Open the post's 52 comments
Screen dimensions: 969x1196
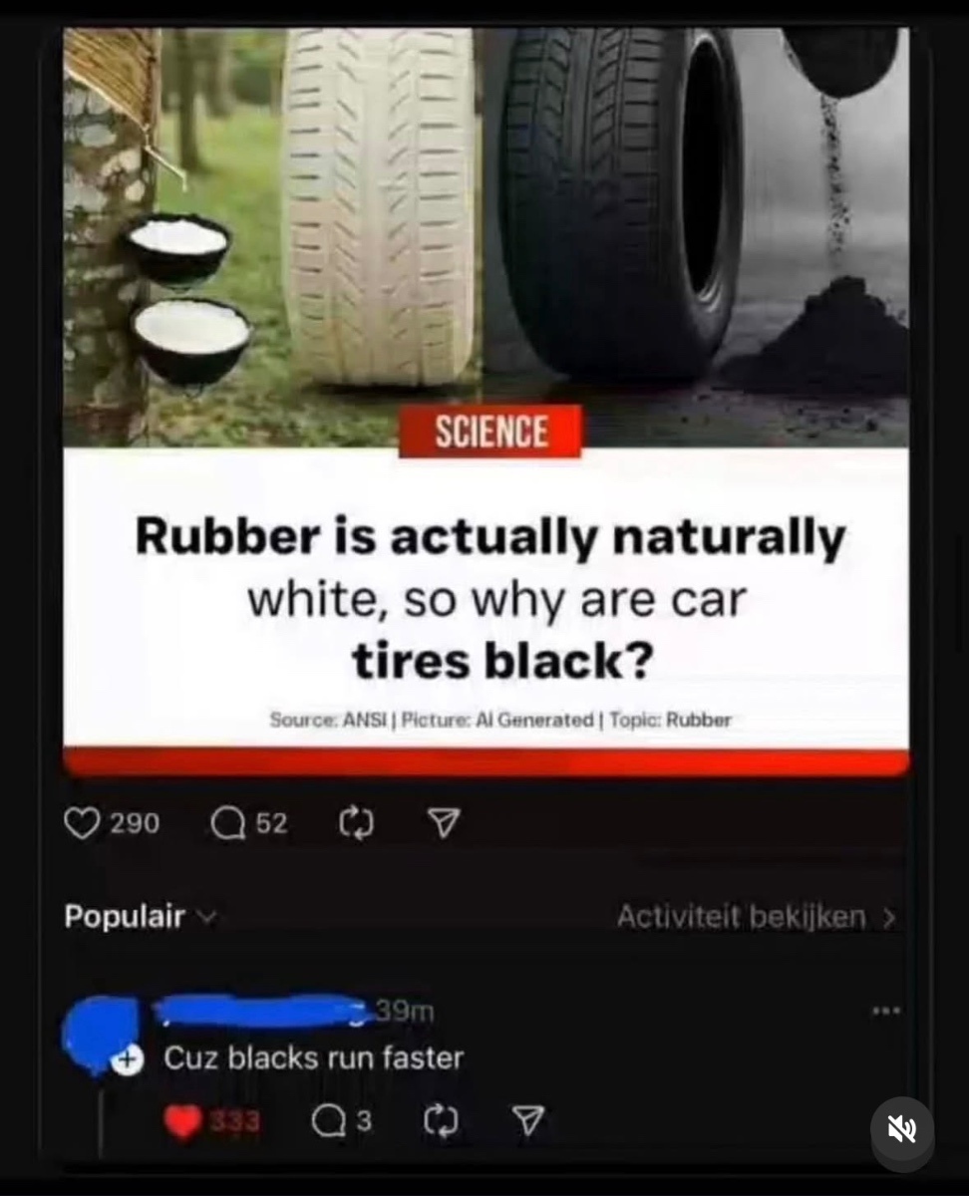click(x=230, y=823)
